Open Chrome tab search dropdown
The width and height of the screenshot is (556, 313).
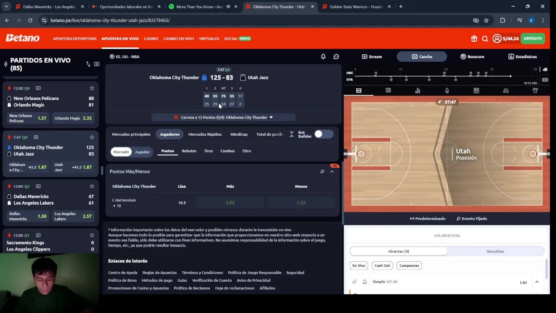click(x=6, y=7)
